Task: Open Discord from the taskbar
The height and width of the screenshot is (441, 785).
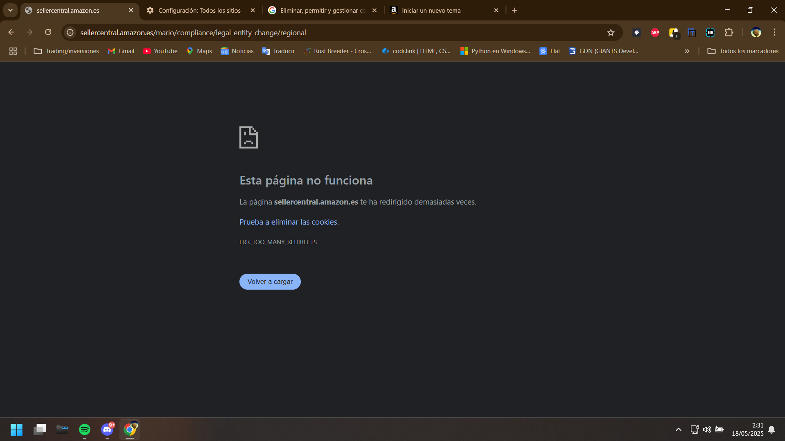Action: coord(107,430)
